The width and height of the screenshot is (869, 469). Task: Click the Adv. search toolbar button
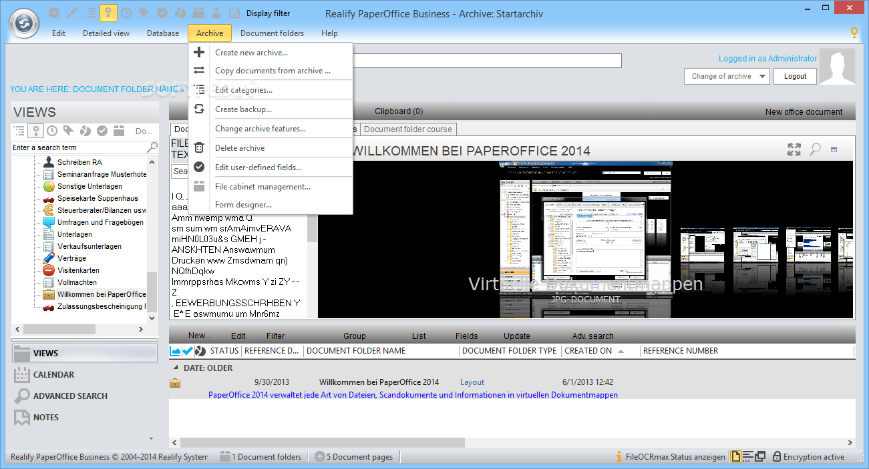click(592, 336)
